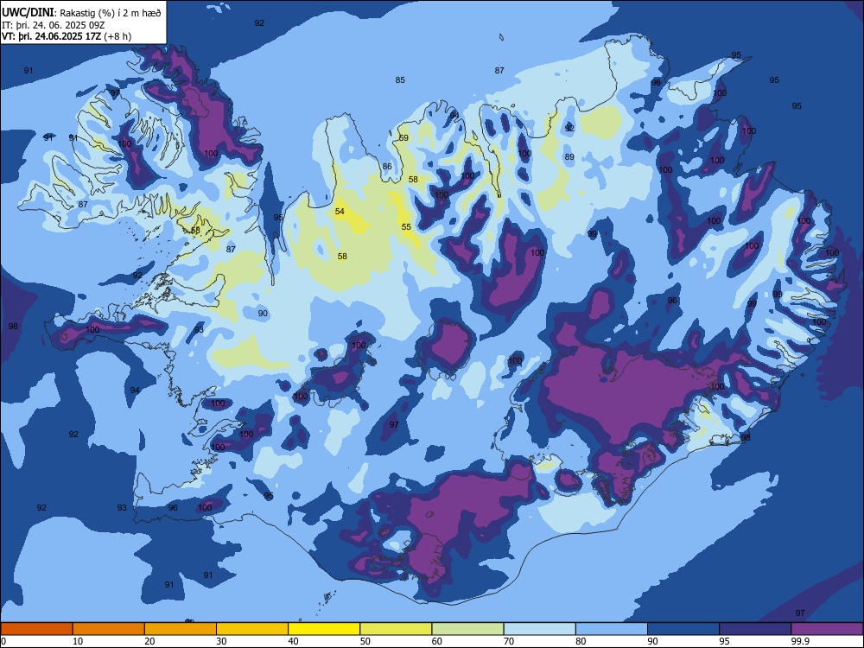Click the humidity value 86 on the map

pos(387,167)
